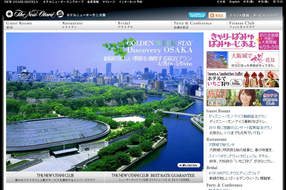Image resolution: width=286 pixels, height=190 pixels.
Task: Open サービス・ショップ link
Action: (266, 15)
